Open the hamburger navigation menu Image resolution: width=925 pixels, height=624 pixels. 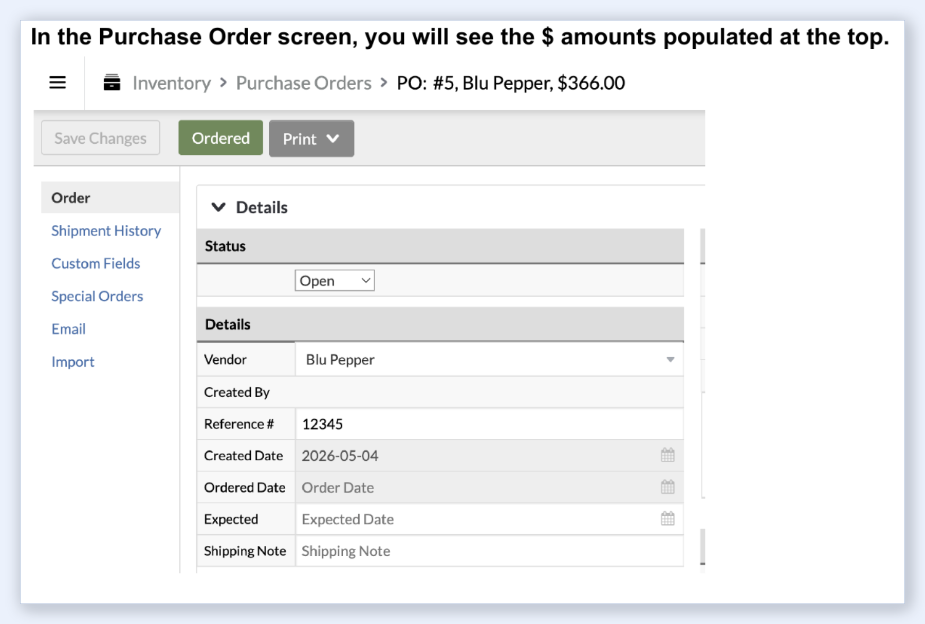point(58,83)
